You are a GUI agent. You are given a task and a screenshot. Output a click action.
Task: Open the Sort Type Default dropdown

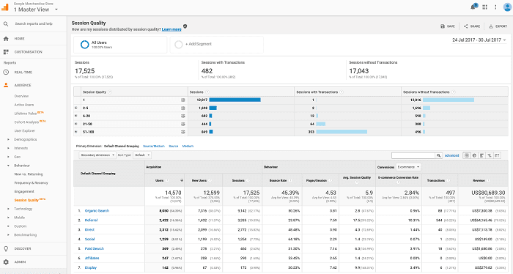coord(142,155)
